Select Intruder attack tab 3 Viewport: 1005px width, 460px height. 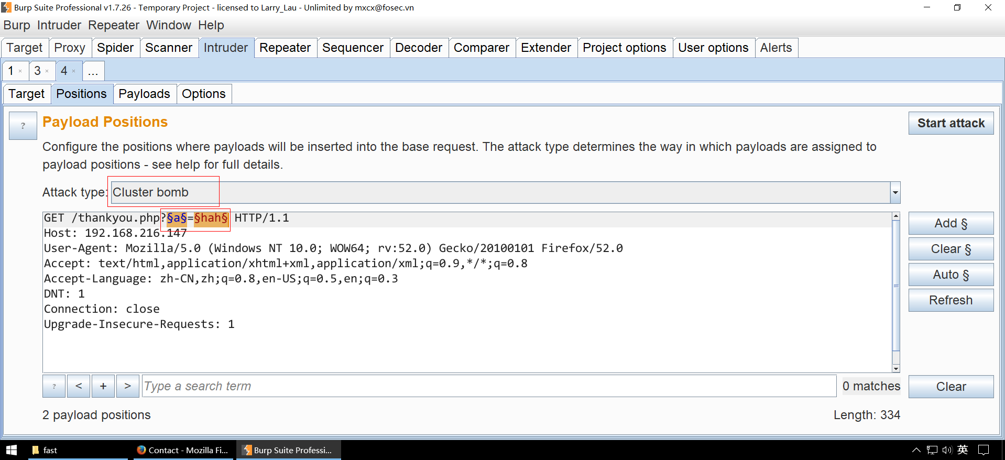point(38,71)
